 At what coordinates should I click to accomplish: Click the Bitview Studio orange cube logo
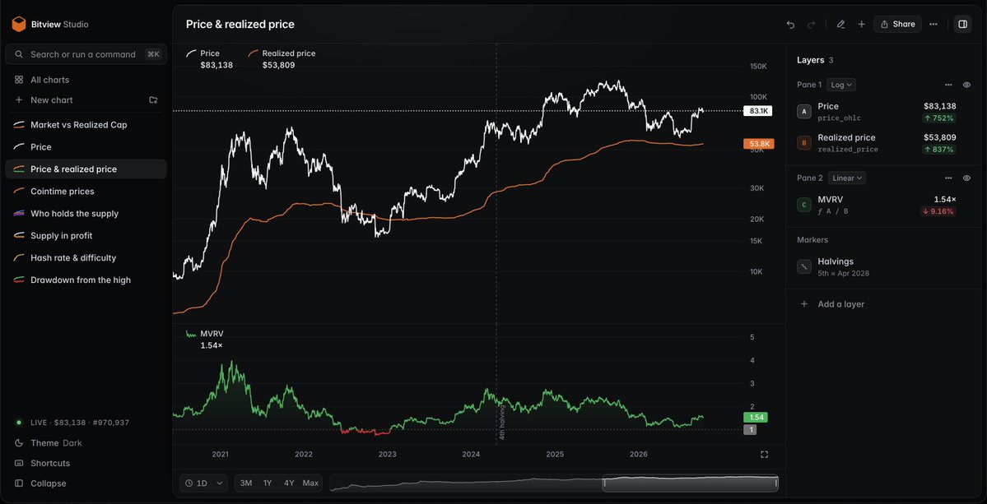coord(19,25)
